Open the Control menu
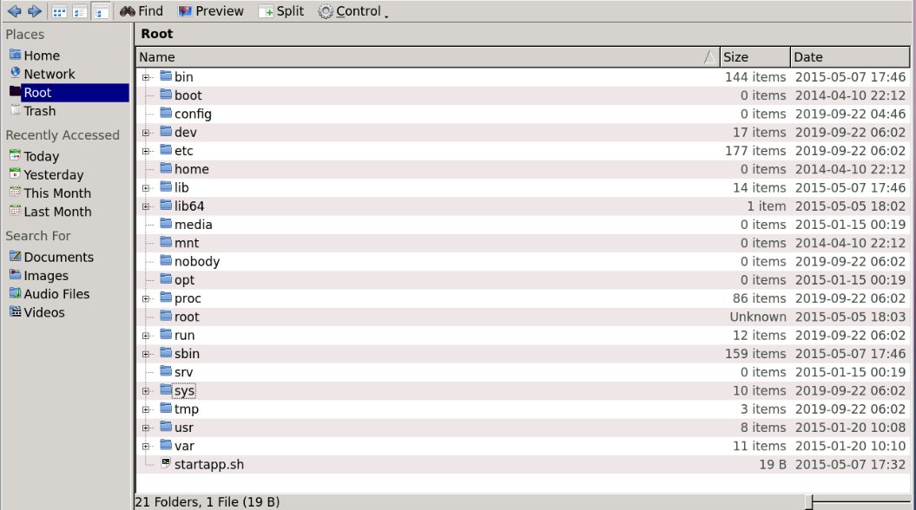916x510 pixels. tap(352, 11)
